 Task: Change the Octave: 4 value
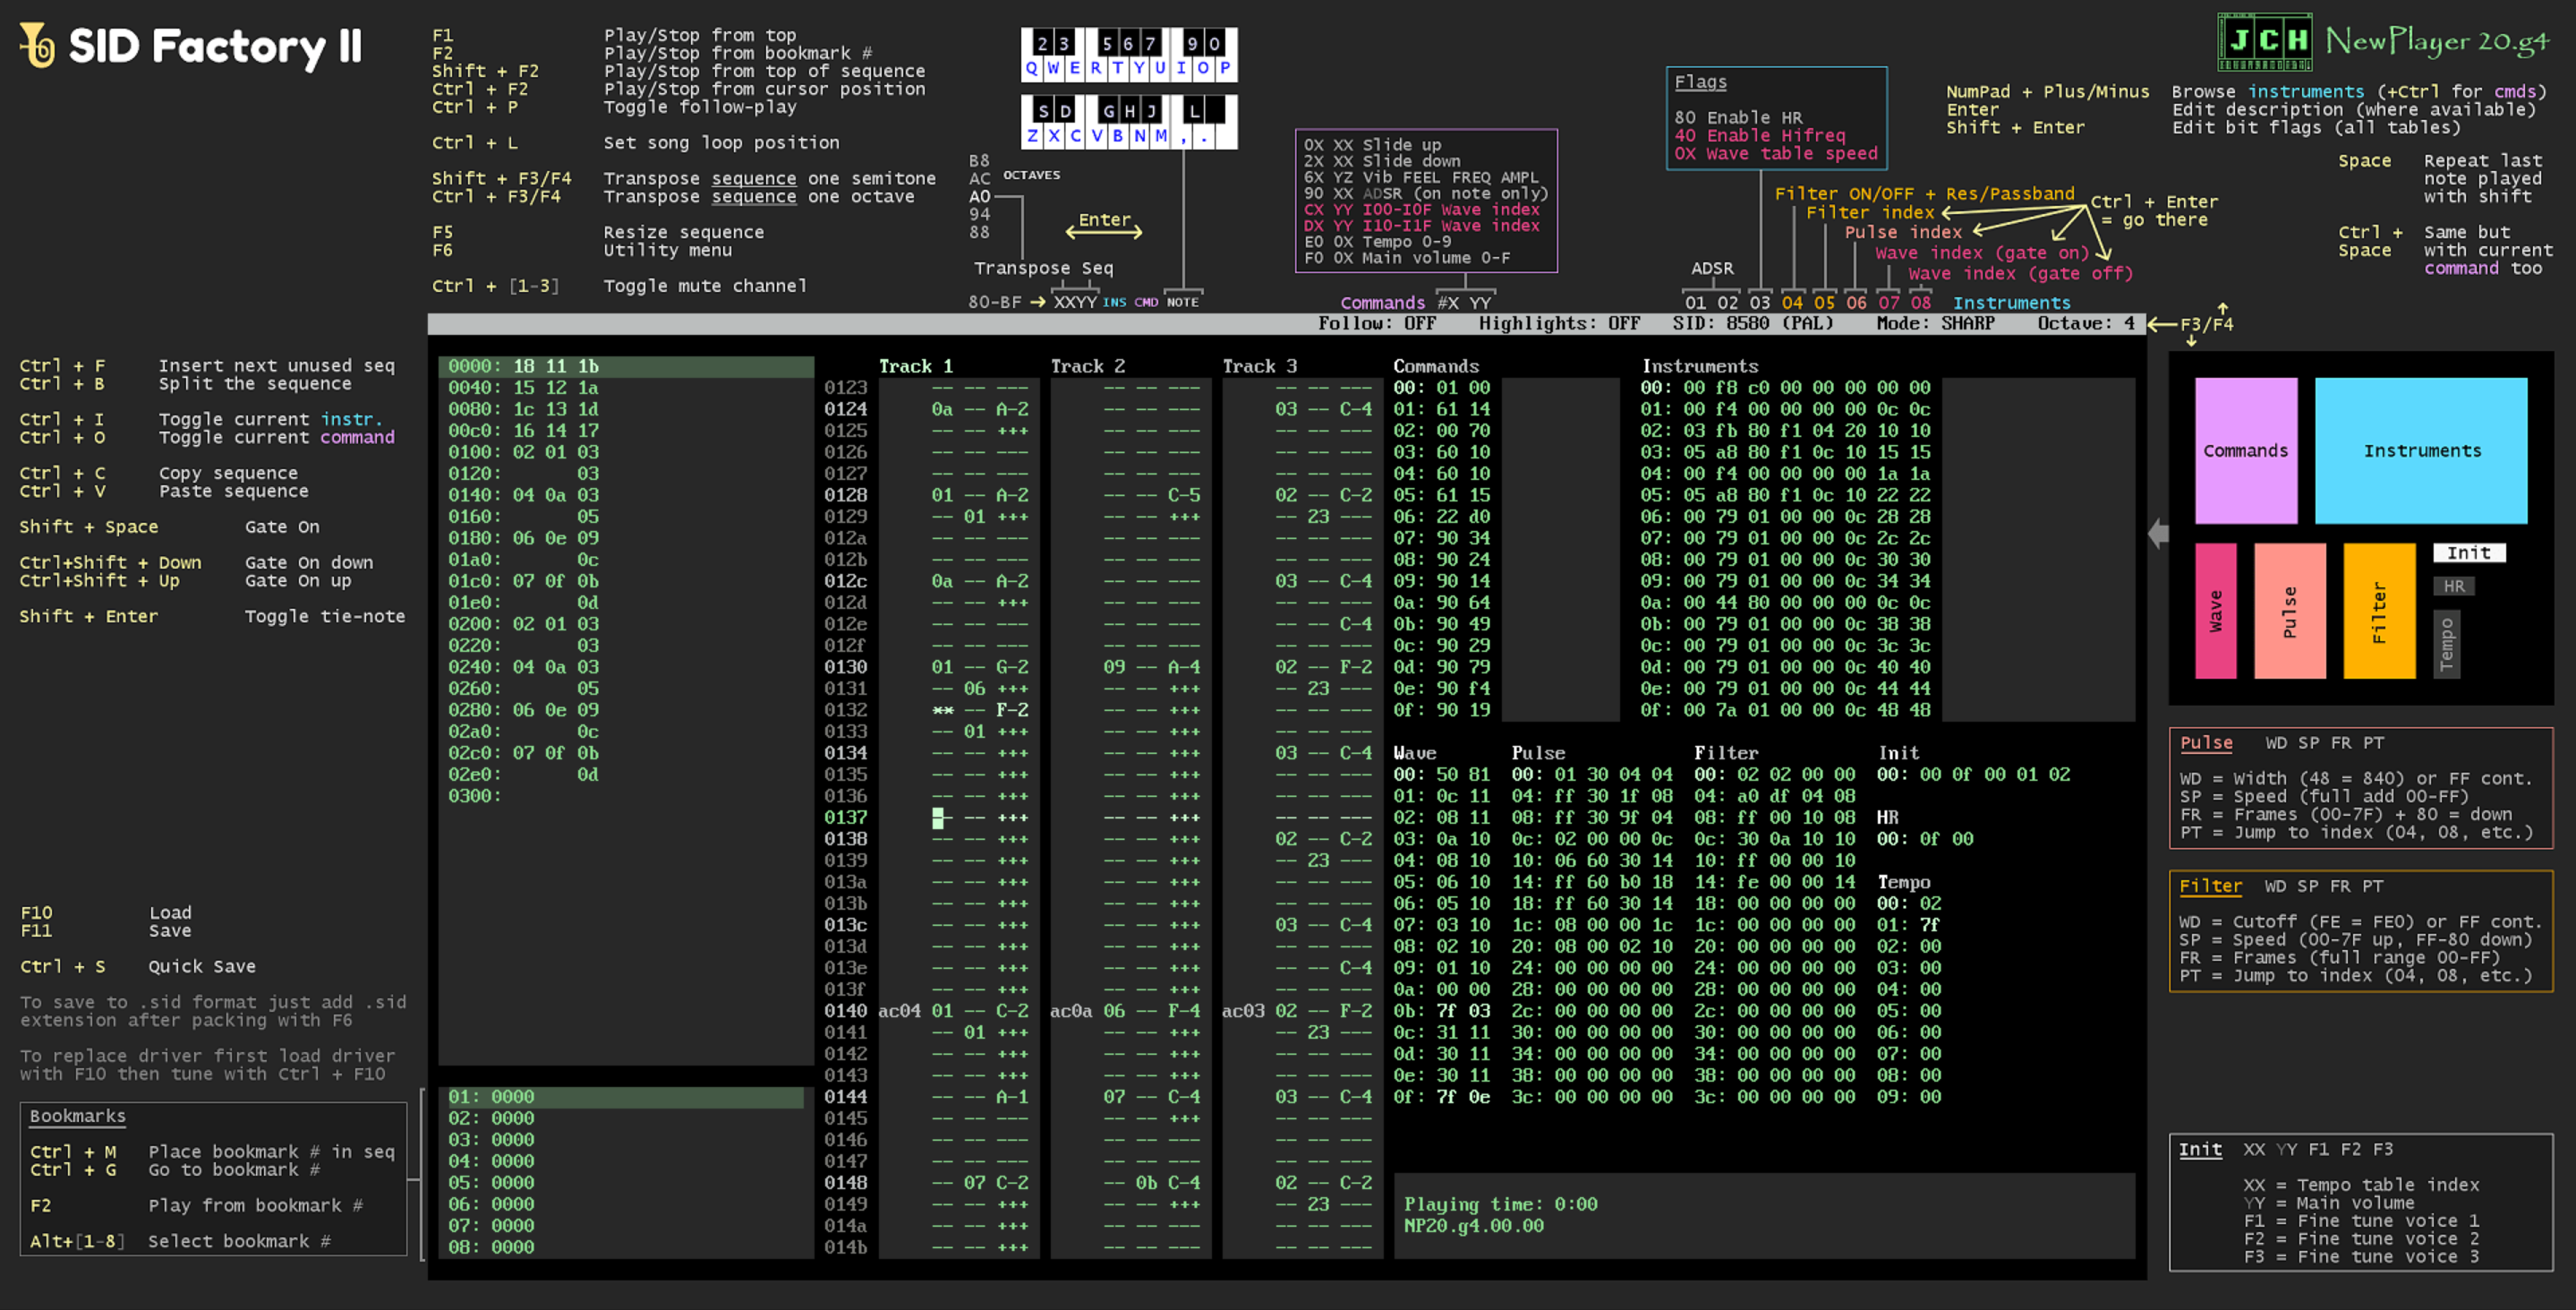(2086, 323)
